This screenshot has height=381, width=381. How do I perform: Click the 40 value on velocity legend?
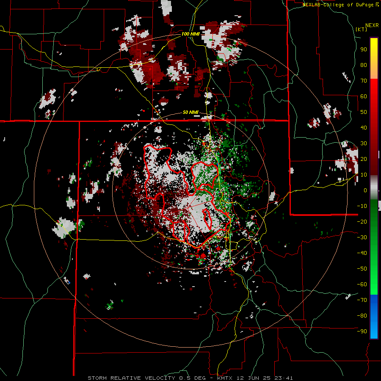tap(364, 127)
